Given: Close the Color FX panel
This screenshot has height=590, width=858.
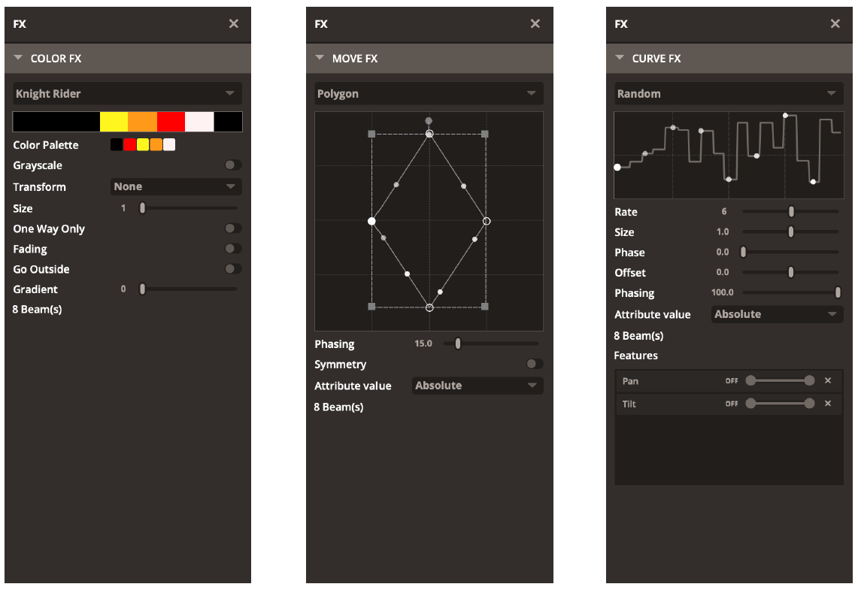Looking at the screenshot, I should click(234, 24).
